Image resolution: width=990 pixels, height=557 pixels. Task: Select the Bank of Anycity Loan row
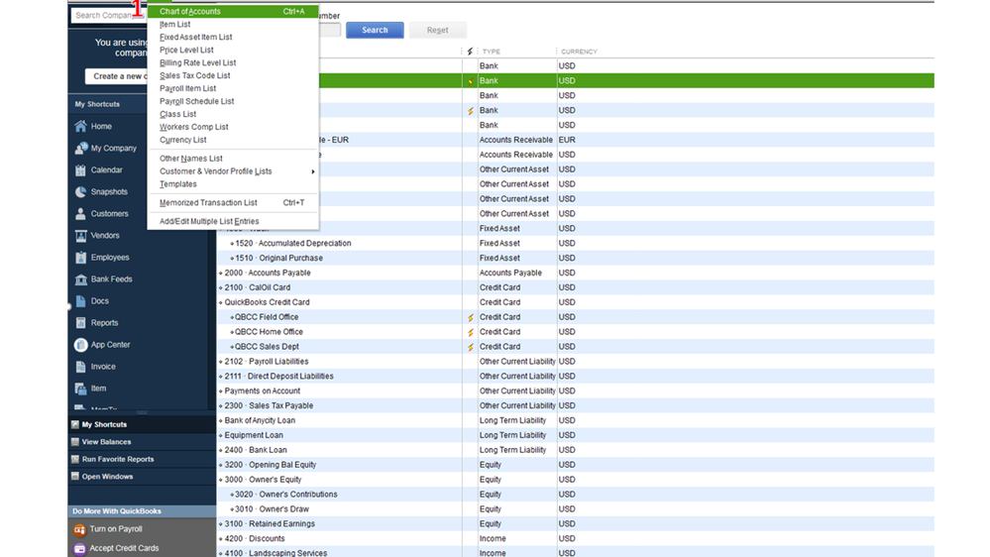click(x=575, y=420)
